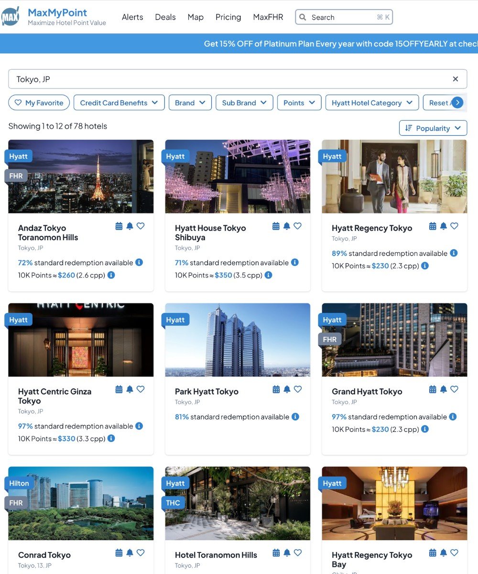
Task: Favorite Hyatt Centric Ginza Tokyo with heart
Action: 141,389
